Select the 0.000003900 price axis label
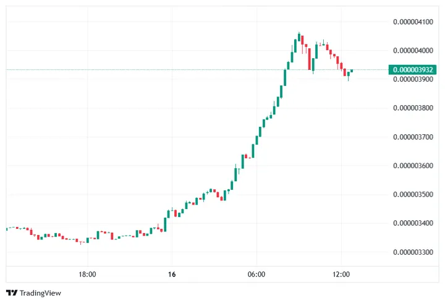 (413, 79)
